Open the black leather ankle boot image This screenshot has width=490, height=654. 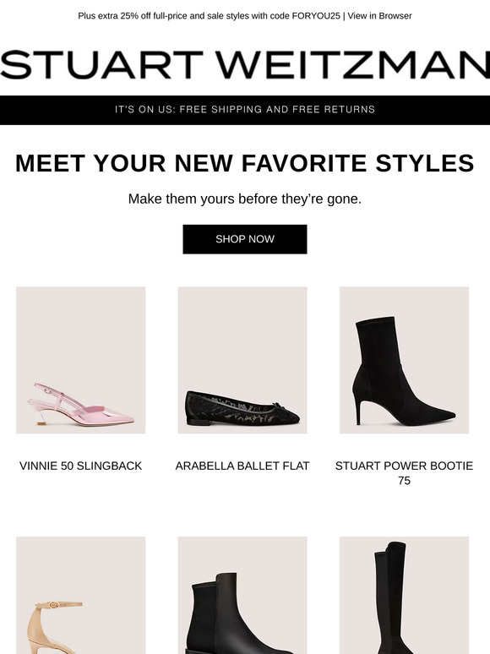point(242,595)
